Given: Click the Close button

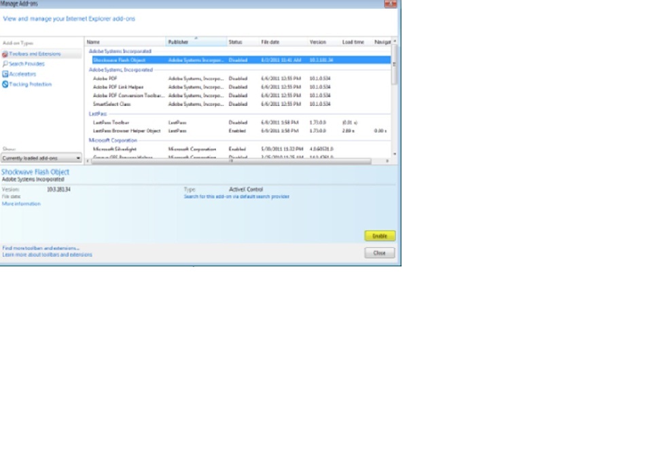Looking at the screenshot, I should pos(380,253).
